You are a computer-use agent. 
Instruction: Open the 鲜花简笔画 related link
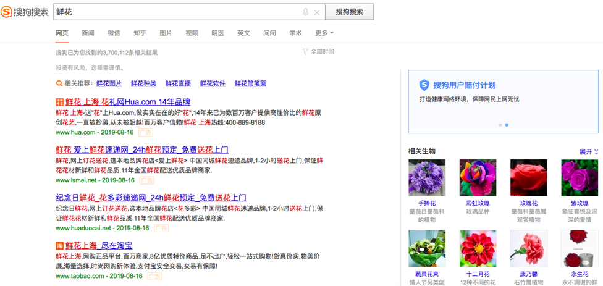[251, 83]
